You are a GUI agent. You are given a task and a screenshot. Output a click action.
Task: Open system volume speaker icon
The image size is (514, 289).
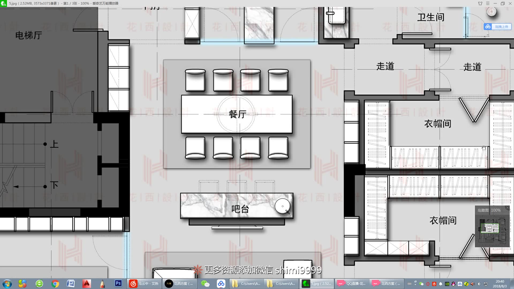[479, 284]
